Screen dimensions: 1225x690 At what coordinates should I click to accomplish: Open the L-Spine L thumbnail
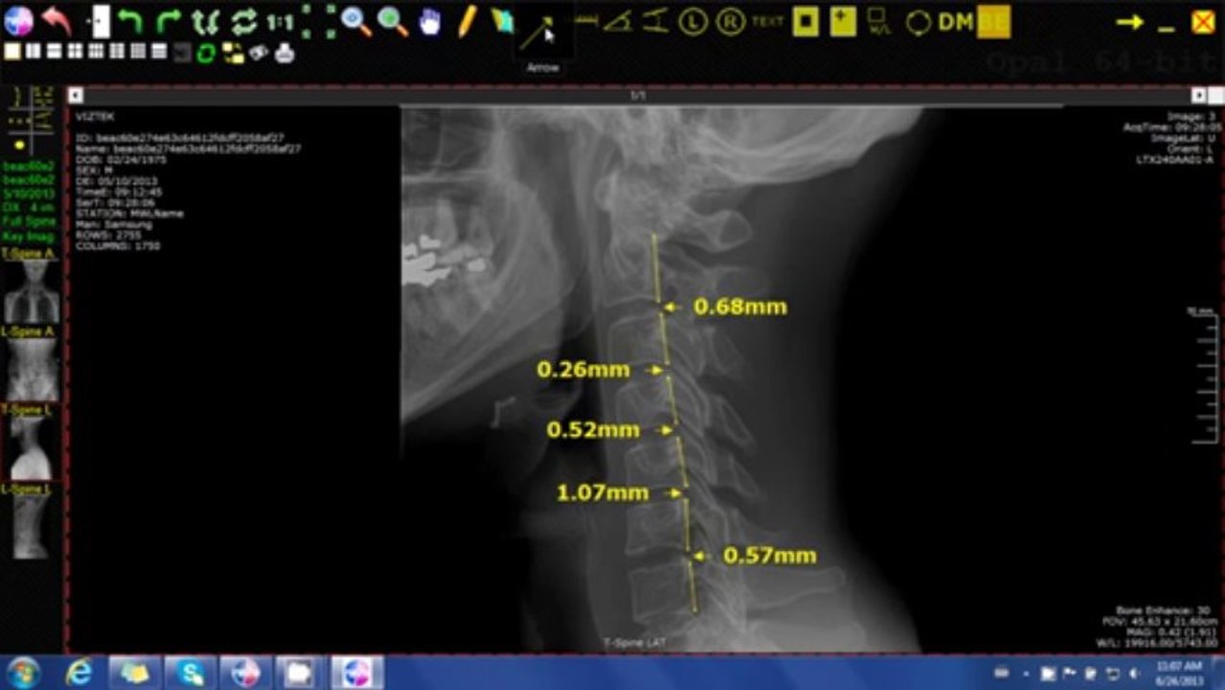[x=31, y=526]
